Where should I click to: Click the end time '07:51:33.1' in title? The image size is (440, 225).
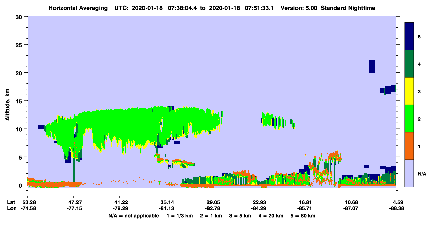pos(259,8)
